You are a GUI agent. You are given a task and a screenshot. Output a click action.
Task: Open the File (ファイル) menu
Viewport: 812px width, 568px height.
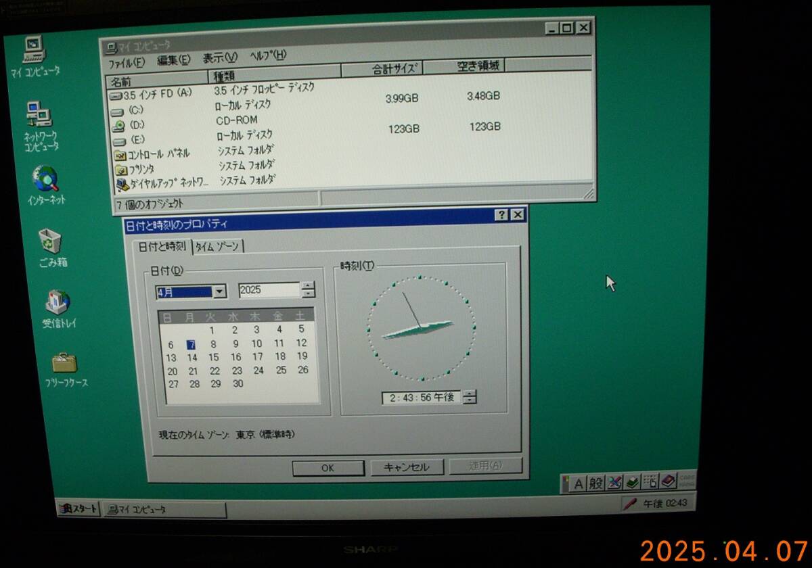point(127,62)
